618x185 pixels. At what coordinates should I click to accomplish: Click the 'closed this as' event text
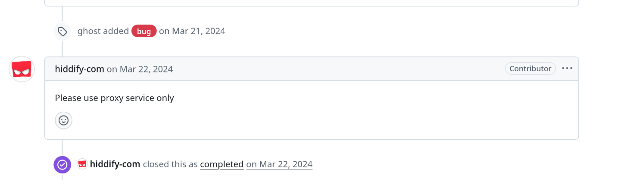point(170,164)
